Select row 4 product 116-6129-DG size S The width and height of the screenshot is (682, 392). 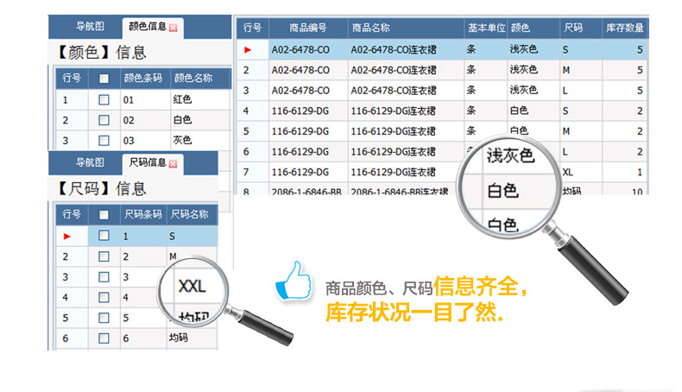[x=442, y=111]
